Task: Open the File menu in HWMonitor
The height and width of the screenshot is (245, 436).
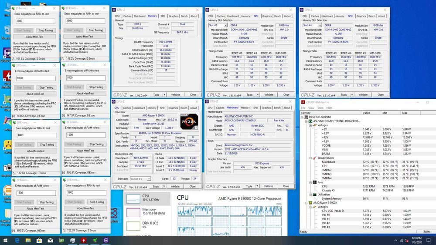Action: 303,108
